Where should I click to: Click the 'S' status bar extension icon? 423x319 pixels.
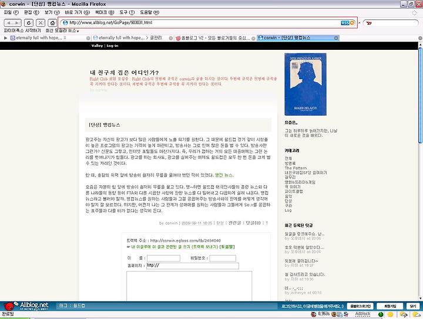(x=346, y=314)
